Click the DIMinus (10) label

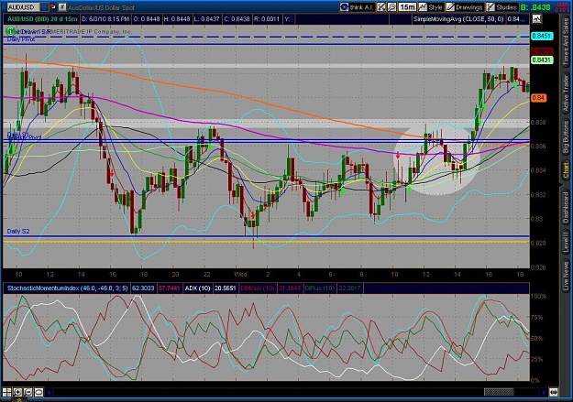tap(258, 288)
